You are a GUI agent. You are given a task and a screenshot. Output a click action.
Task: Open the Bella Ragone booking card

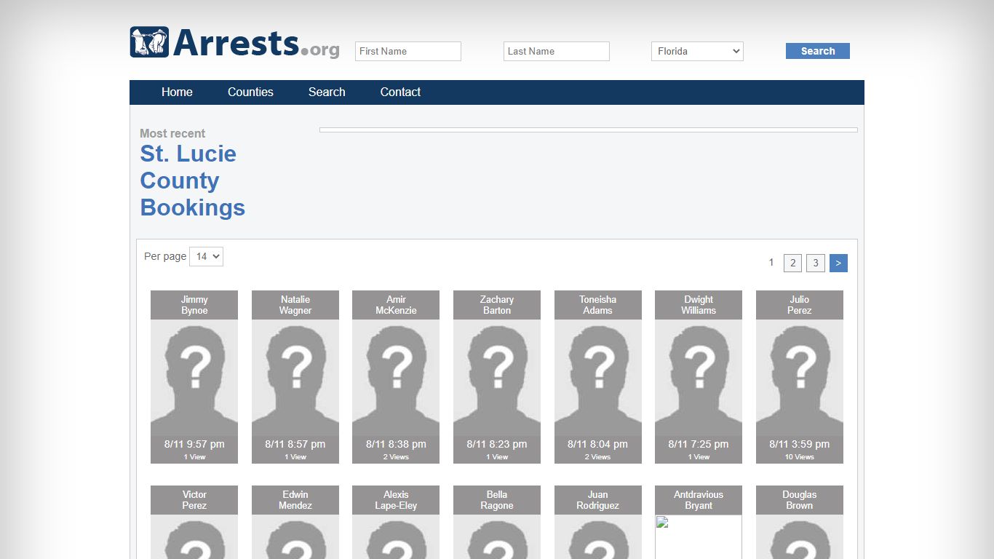(497, 522)
